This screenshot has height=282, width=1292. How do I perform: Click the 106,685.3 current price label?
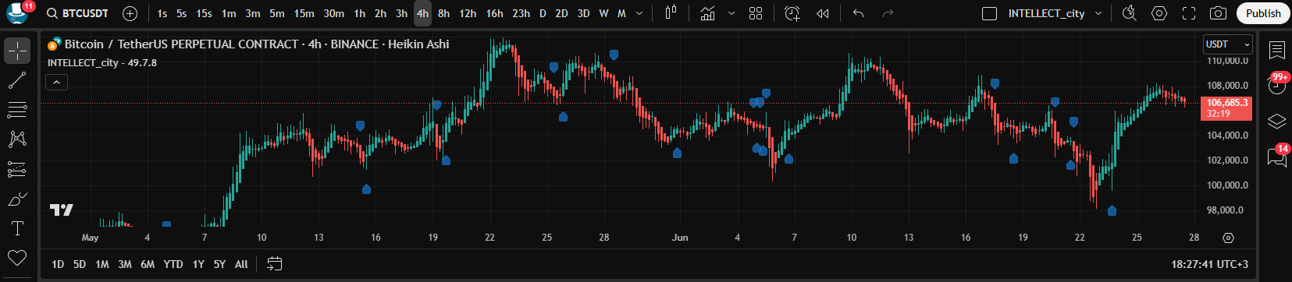(x=1227, y=103)
